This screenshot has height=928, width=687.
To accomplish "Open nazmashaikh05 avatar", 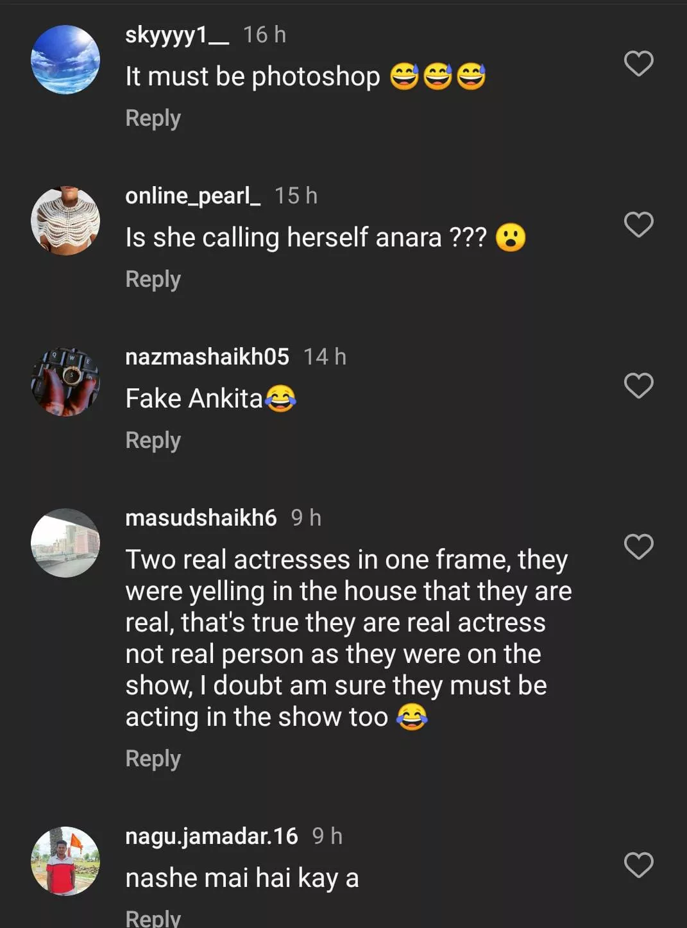I will click(x=65, y=382).
